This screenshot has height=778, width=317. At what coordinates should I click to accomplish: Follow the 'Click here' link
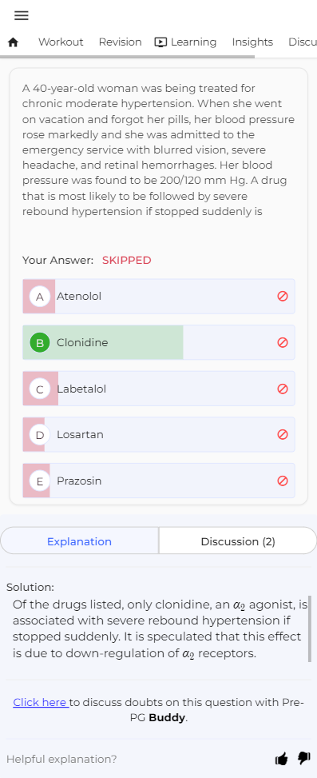point(41,702)
